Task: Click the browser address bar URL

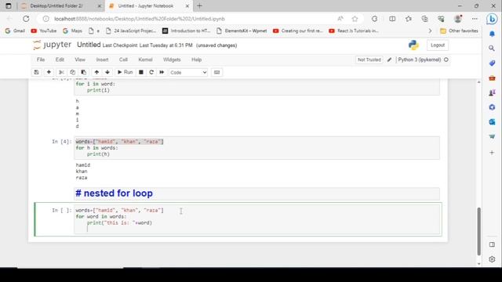Action: 140,19
